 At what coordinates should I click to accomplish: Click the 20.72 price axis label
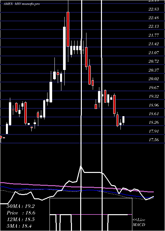point(154,61)
